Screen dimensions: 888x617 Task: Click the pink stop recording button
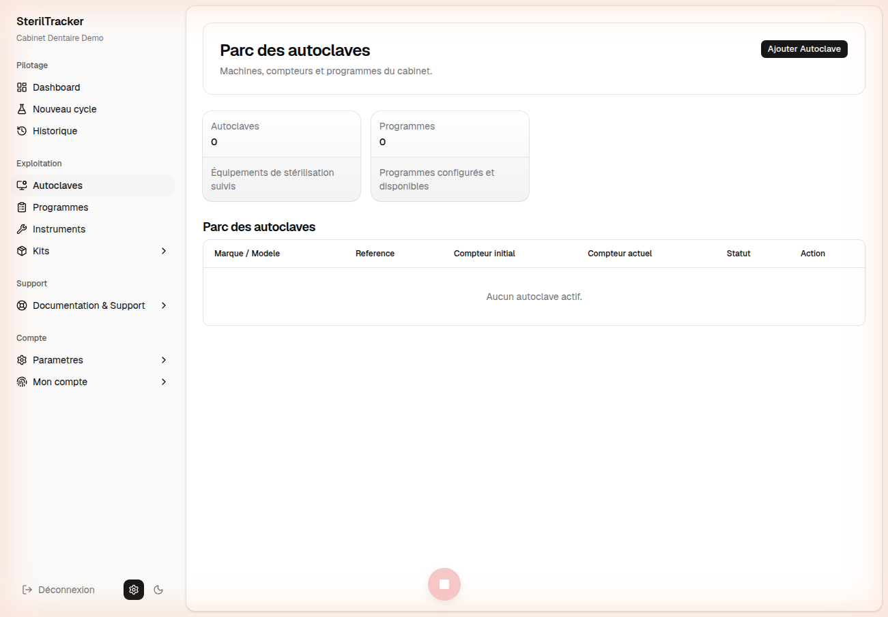tap(444, 584)
